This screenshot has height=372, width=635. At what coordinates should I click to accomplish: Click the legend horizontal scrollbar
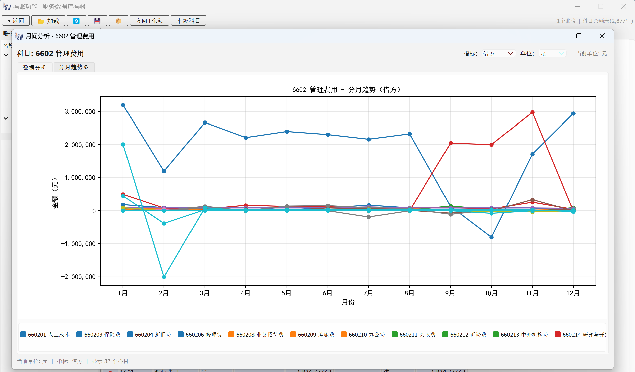pos(118,349)
